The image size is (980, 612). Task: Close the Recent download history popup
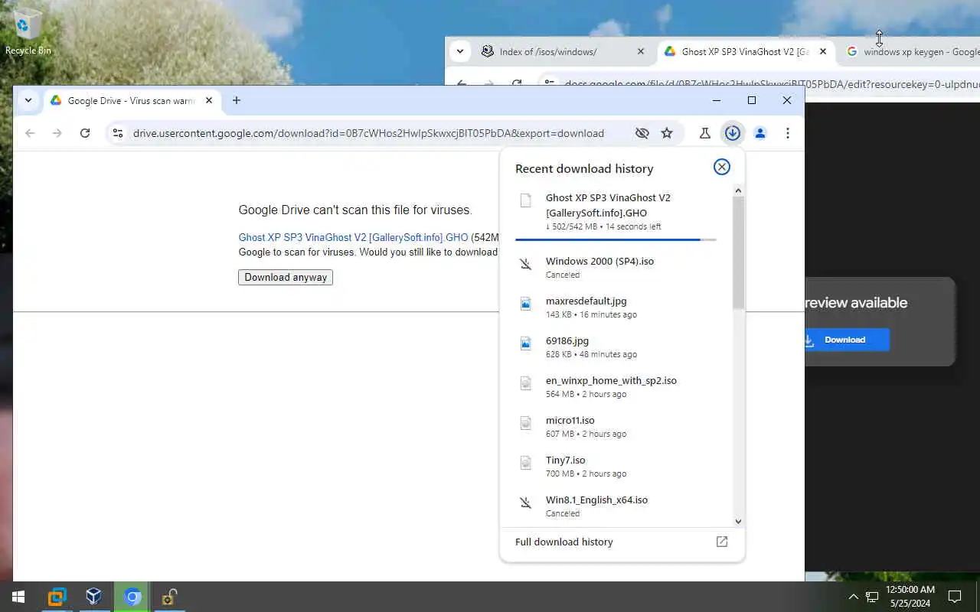721,167
